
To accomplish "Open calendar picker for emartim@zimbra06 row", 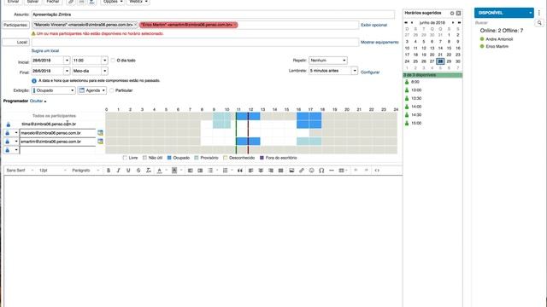I will point(100,142).
